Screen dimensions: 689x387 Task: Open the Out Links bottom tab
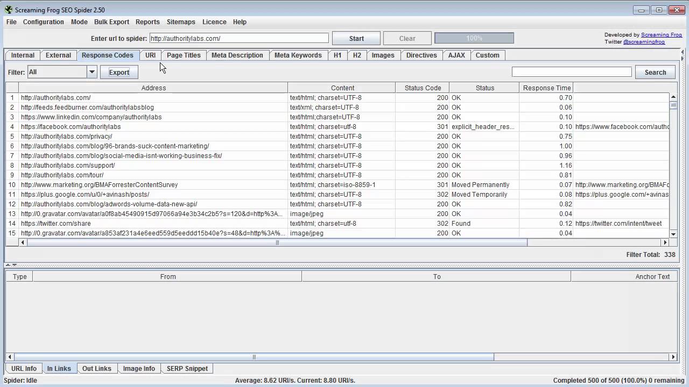97,369
